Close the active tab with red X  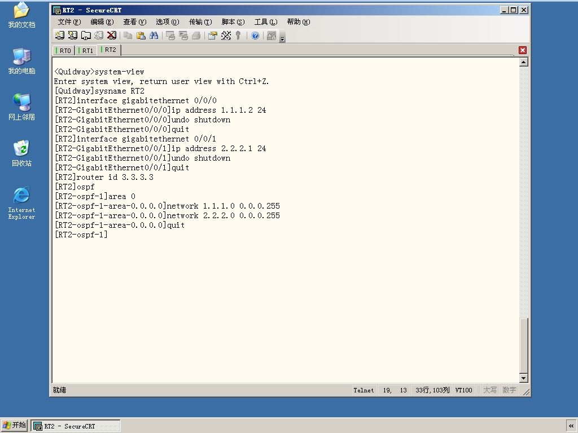[522, 50]
